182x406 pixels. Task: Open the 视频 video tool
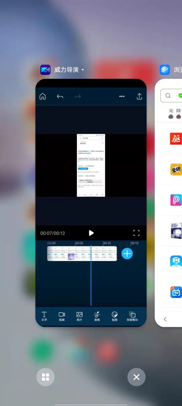pos(62,316)
